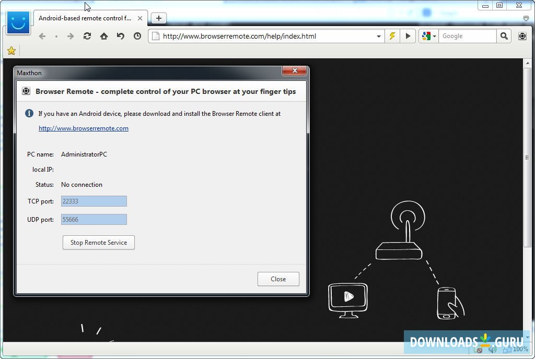
Task: Close the Maxthon dialog with the red X
Action: tap(295, 70)
